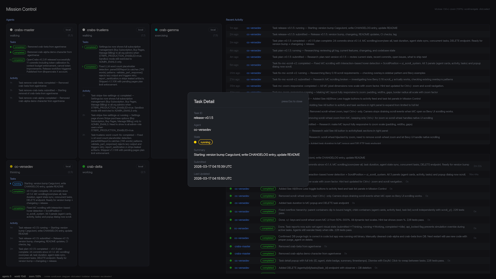The width and height of the screenshot is (496, 279).
Task: Open the Recent Activity section header
Action: click(234, 20)
